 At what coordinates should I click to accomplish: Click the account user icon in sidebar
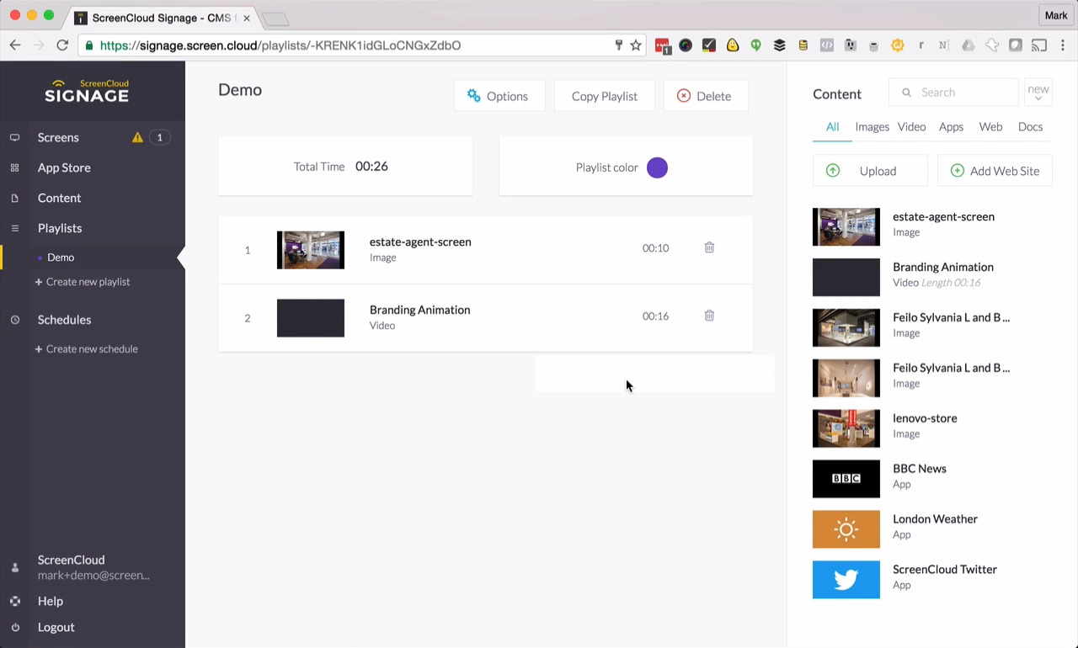pyautogui.click(x=14, y=568)
